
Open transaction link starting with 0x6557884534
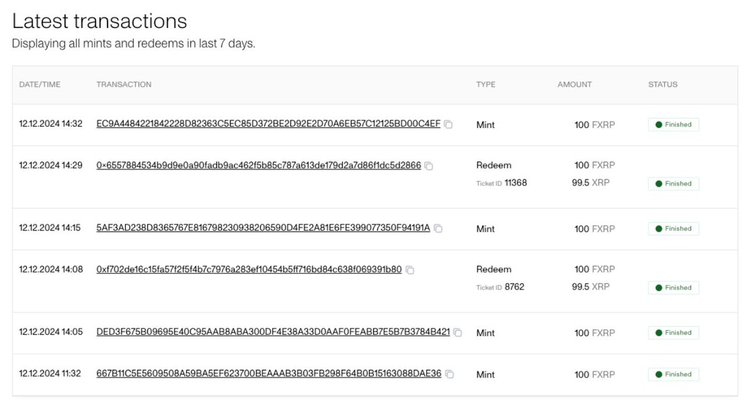258,166
